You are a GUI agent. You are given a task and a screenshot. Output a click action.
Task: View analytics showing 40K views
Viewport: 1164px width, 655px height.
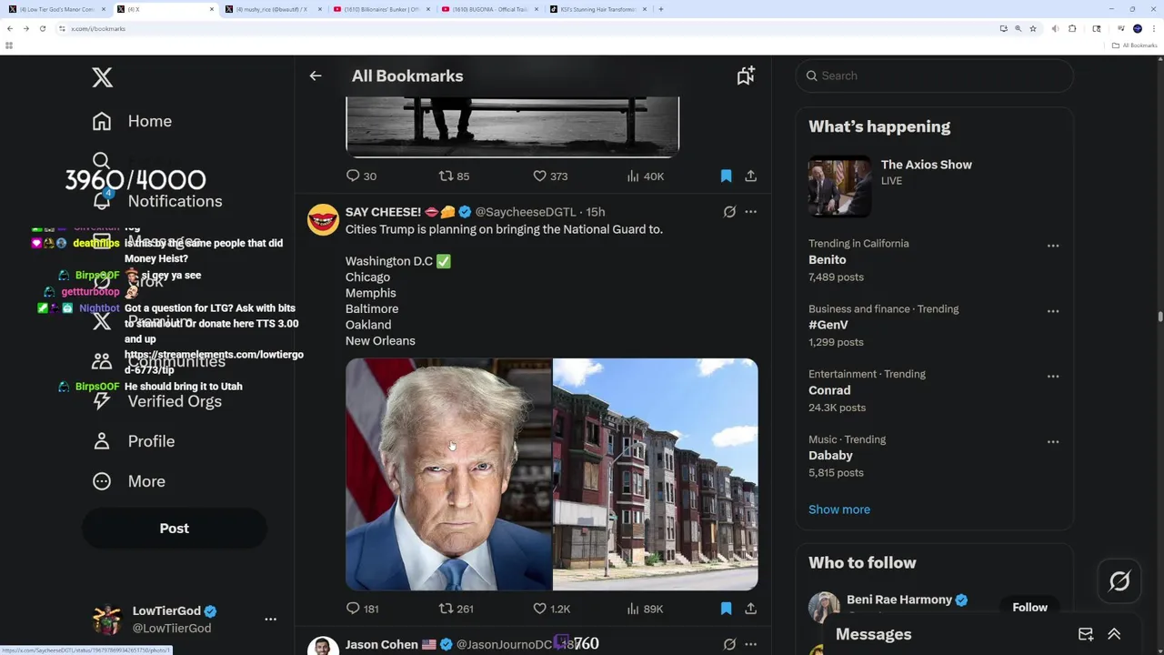point(646,176)
